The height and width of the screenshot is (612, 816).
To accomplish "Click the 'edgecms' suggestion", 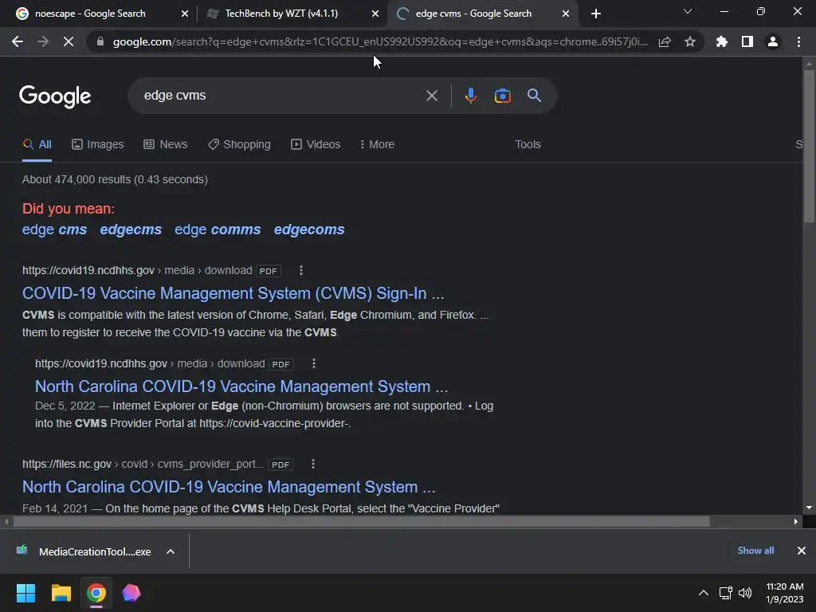I will tap(131, 229).
